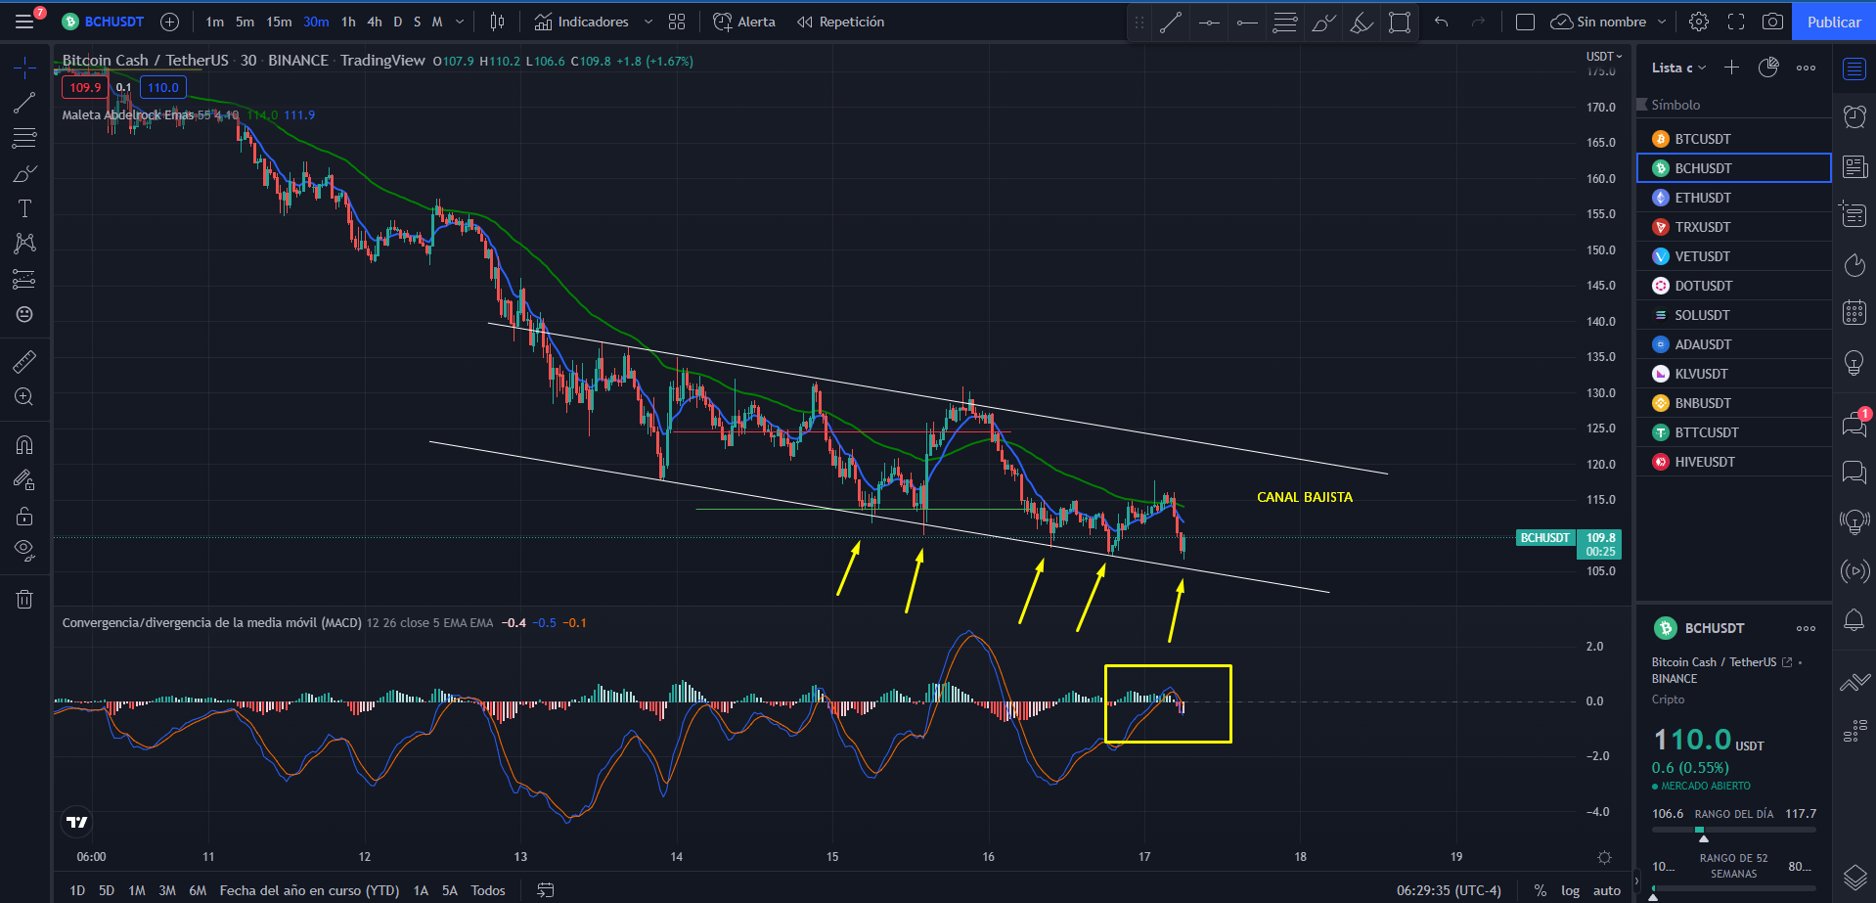Open the Alerts alarm clock panel
This screenshot has width=1876, height=903.
pos(1854,116)
